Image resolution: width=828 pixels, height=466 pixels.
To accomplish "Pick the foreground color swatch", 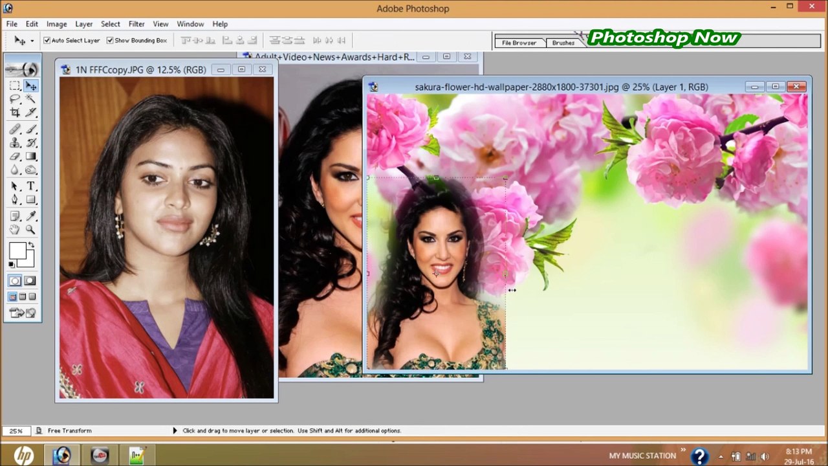I will coord(17,250).
